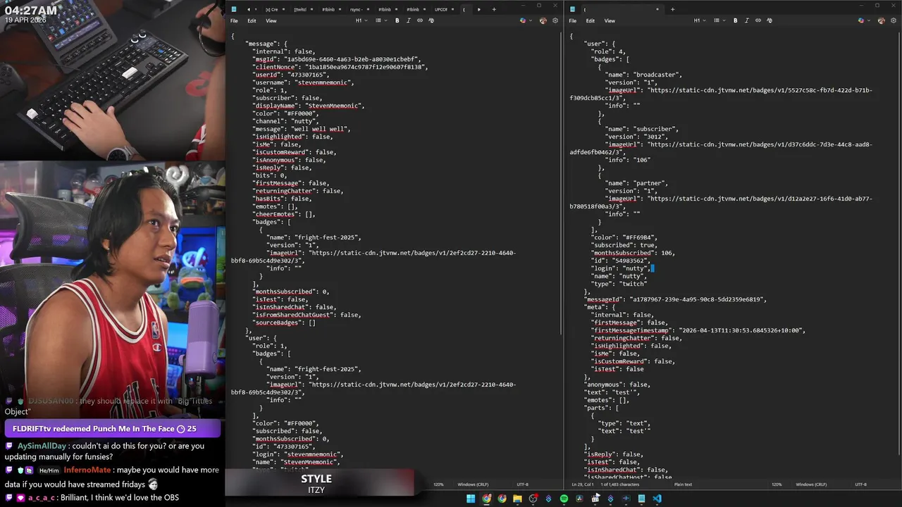Click zoom 120% in left Notepad status bar
This screenshot has width=902, height=507.
438,484
